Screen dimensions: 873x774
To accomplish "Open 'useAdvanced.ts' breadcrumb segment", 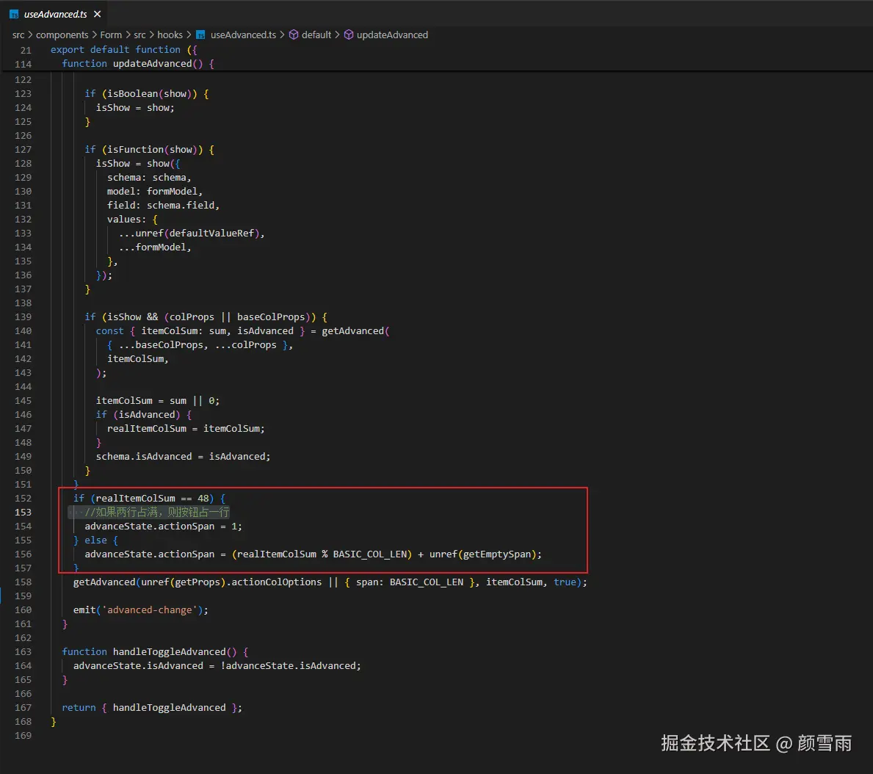I will tap(243, 35).
